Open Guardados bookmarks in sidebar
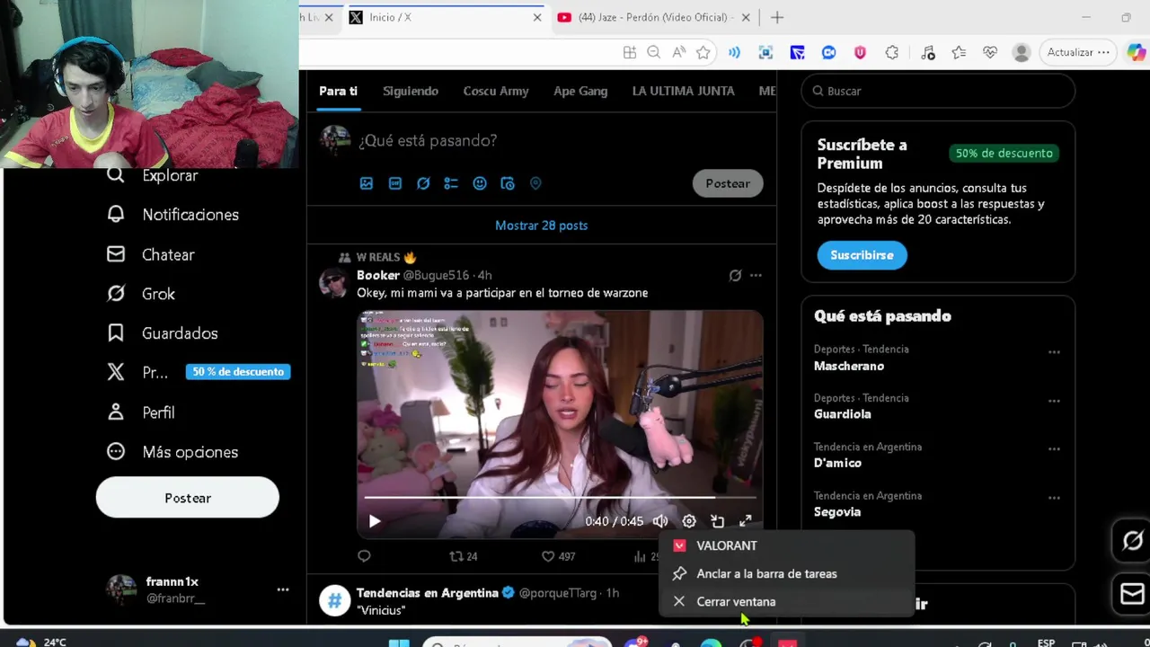 (x=163, y=333)
